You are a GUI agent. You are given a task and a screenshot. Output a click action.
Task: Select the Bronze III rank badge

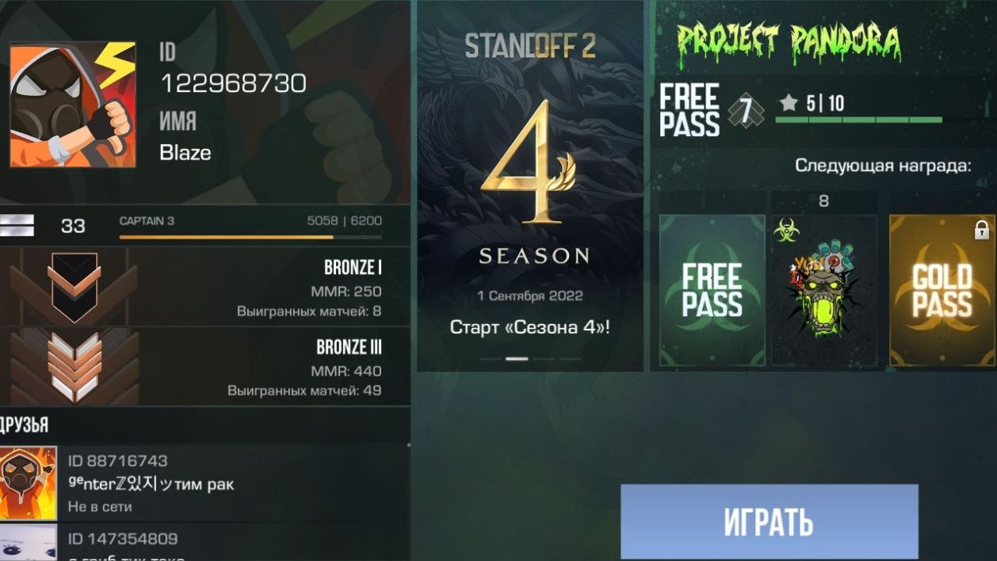pyautogui.click(x=74, y=366)
